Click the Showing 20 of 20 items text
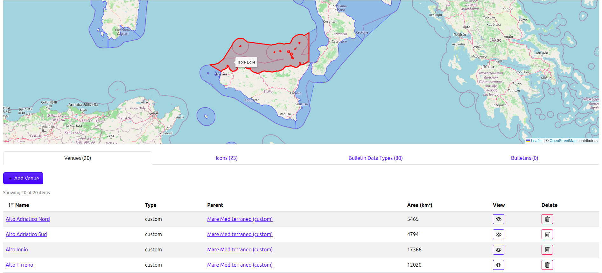 [x=26, y=193]
